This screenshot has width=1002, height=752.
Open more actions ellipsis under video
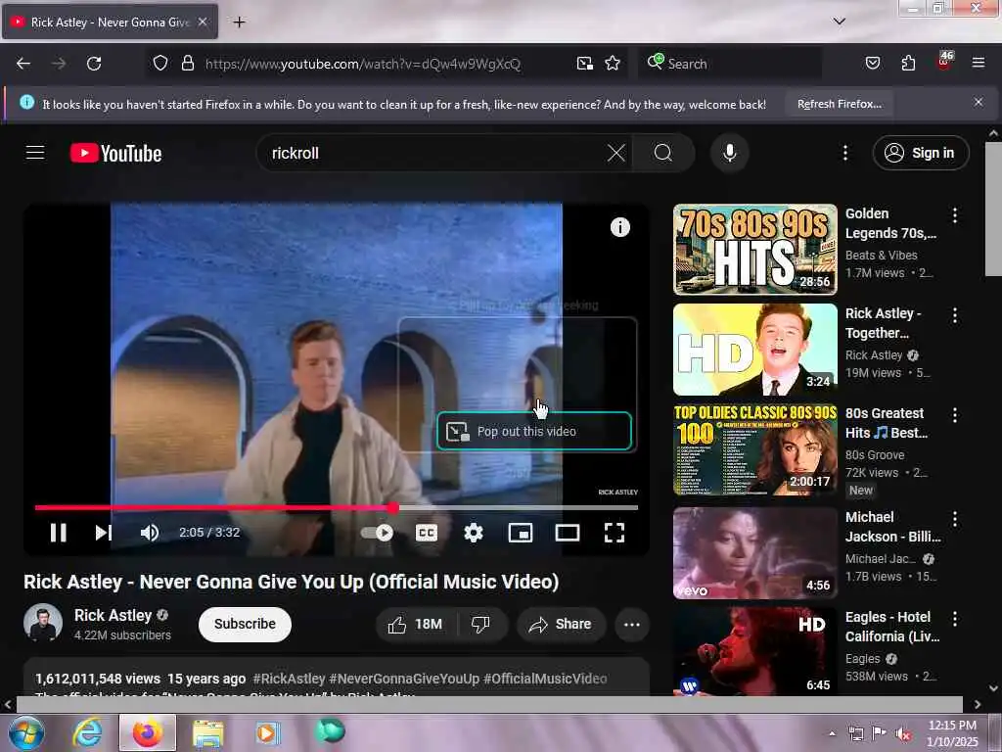[631, 624]
